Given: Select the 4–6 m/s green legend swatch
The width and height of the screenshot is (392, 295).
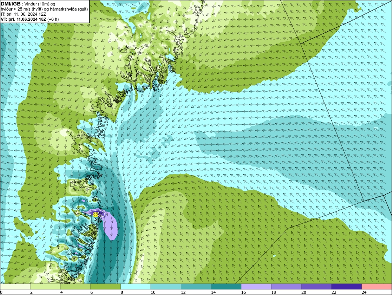Looking at the screenshot, I should (75, 286).
